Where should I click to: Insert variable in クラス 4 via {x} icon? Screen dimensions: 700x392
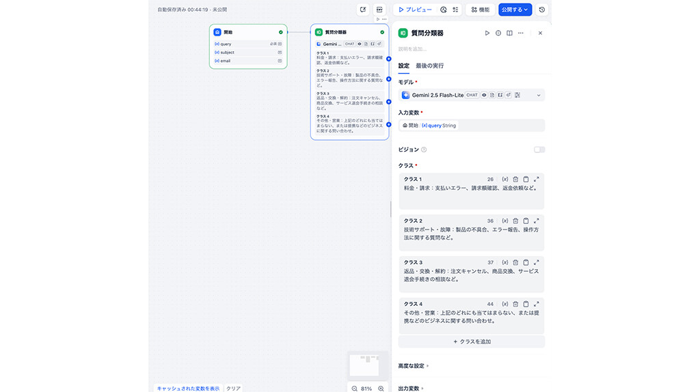pyautogui.click(x=505, y=304)
